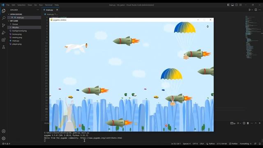Image resolution: width=263 pixels, height=148 pixels.
Task: Click Prettier status bar item
Action: (x=233, y=143)
